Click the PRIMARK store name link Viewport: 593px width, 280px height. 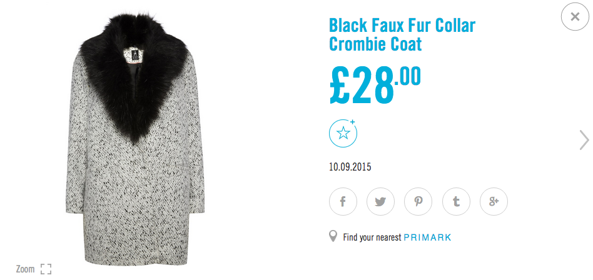coord(427,237)
